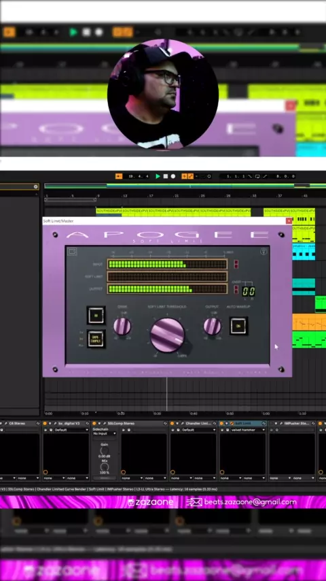Click bar 29 on the arranger ruler
326x581 pixels.
coord(228,196)
